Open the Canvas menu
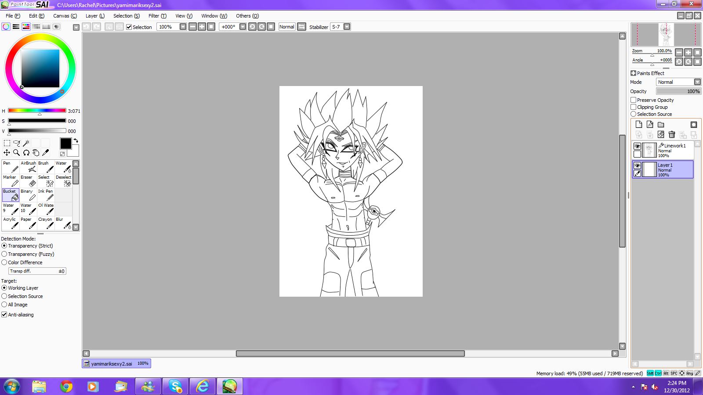This screenshot has height=395, width=703. [x=65, y=16]
